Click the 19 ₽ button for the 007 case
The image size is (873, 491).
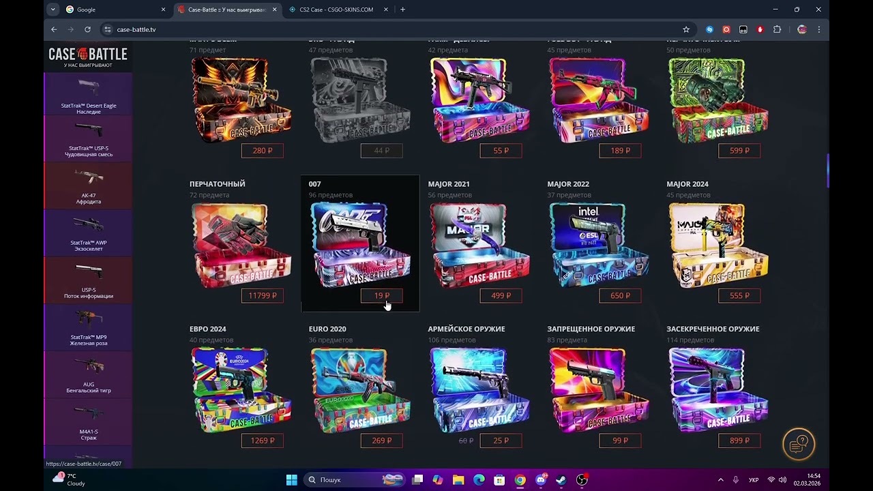tap(381, 295)
